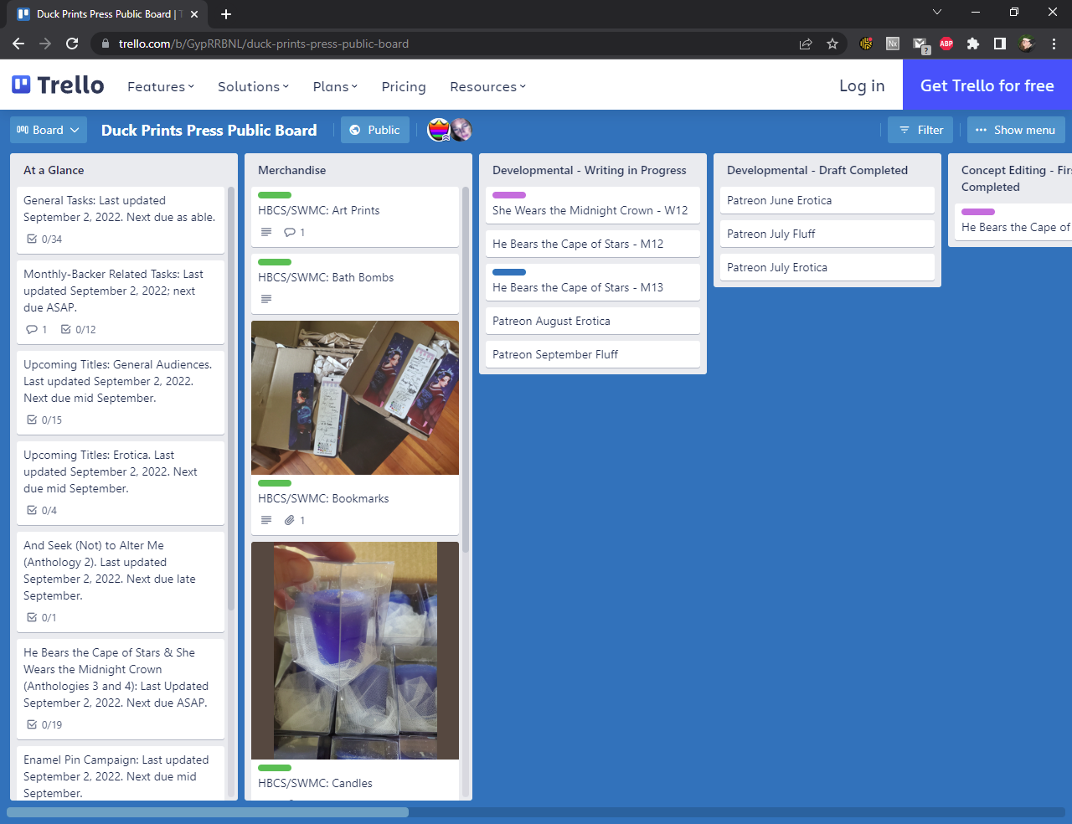This screenshot has height=824, width=1072.
Task: Open the browser profile avatar
Action: pos(1027,44)
